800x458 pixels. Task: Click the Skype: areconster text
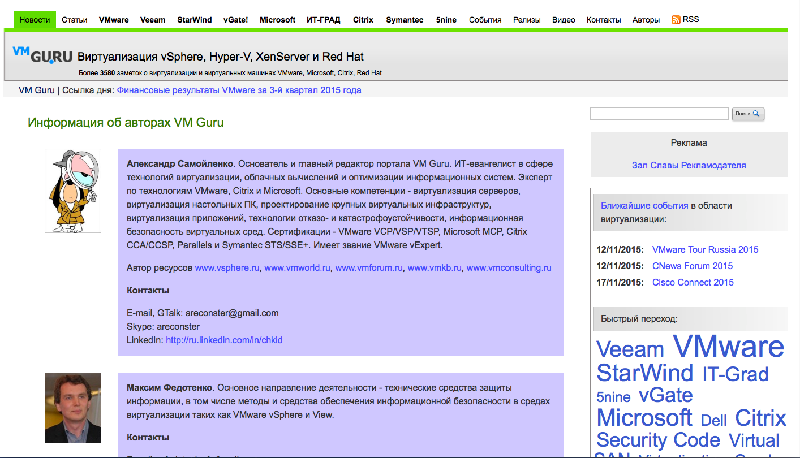pyautogui.click(x=163, y=326)
